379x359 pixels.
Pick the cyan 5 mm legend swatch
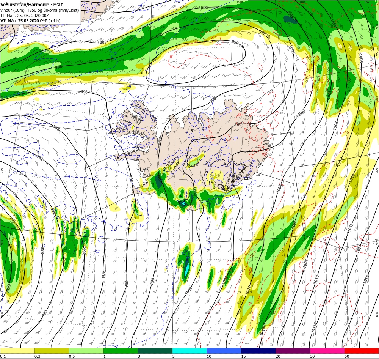coord(189,351)
